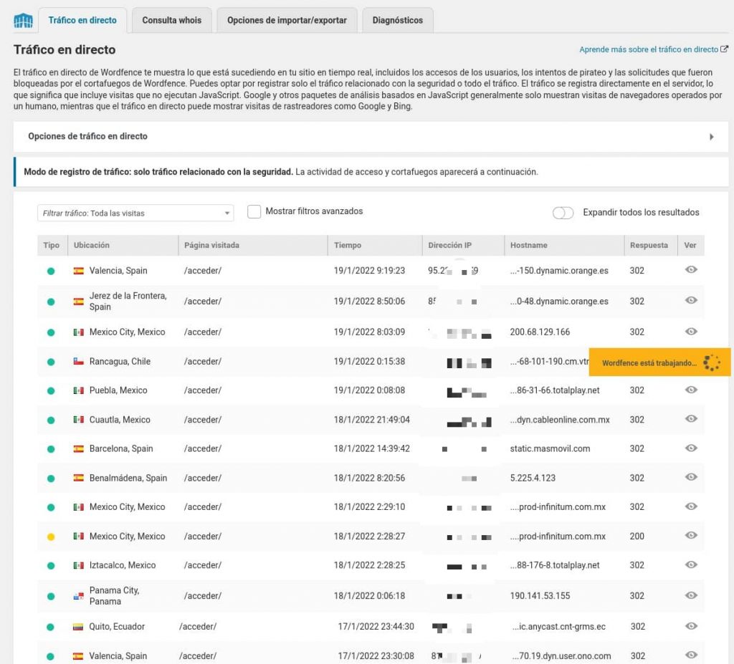Click eye icon for Puebla, Mexico row

(x=691, y=390)
